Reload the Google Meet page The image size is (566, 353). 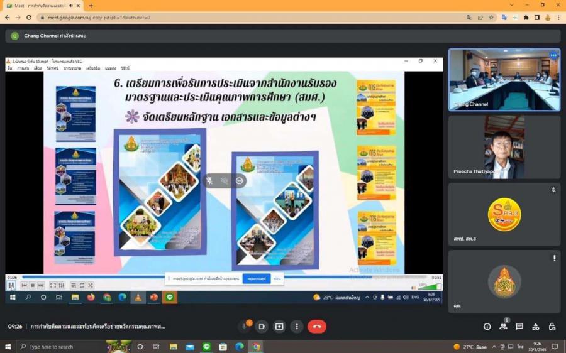click(x=28, y=18)
